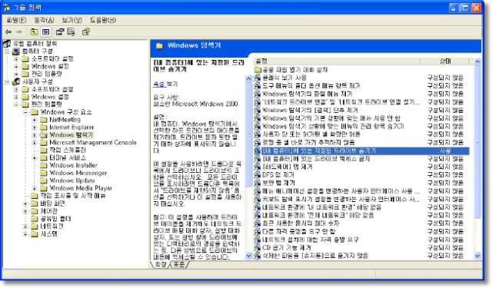Click the policy icon for 보안 탭 제거
492x288 pixels.
point(258,183)
